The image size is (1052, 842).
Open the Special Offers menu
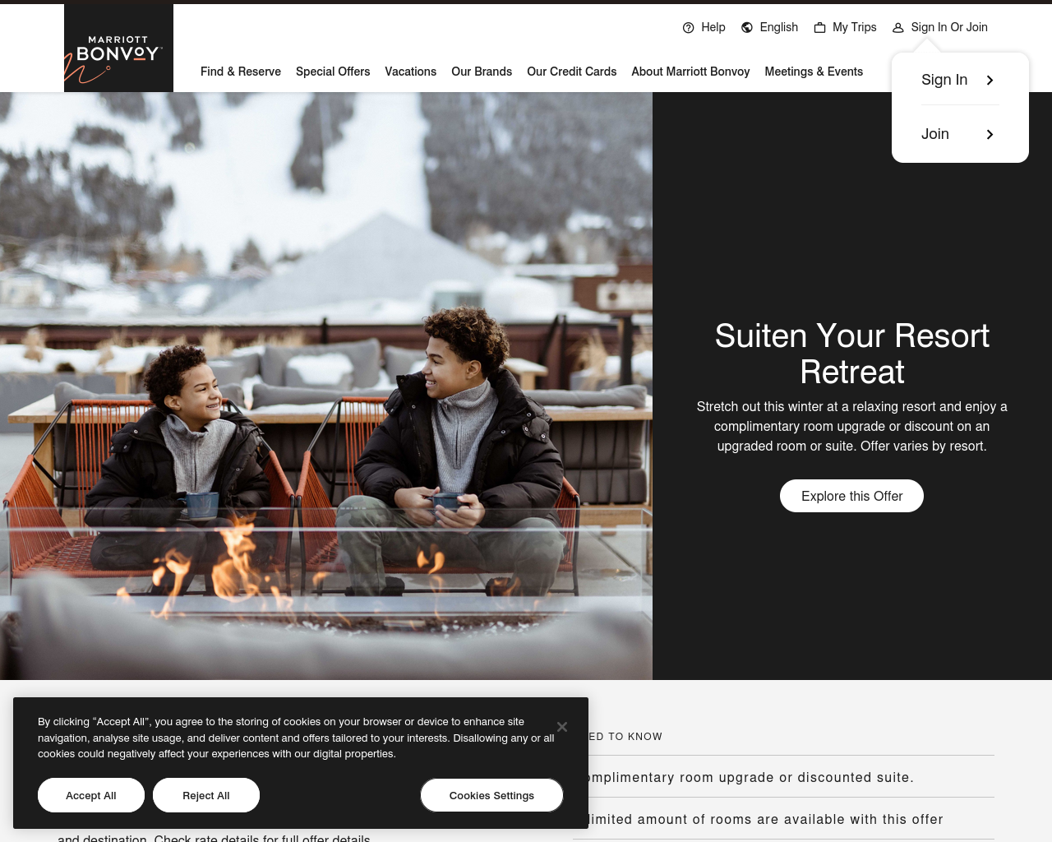click(x=333, y=72)
